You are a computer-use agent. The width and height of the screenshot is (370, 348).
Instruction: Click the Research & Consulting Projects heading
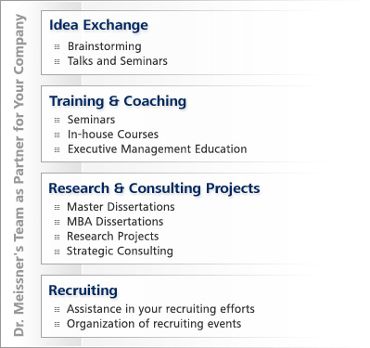click(x=154, y=188)
